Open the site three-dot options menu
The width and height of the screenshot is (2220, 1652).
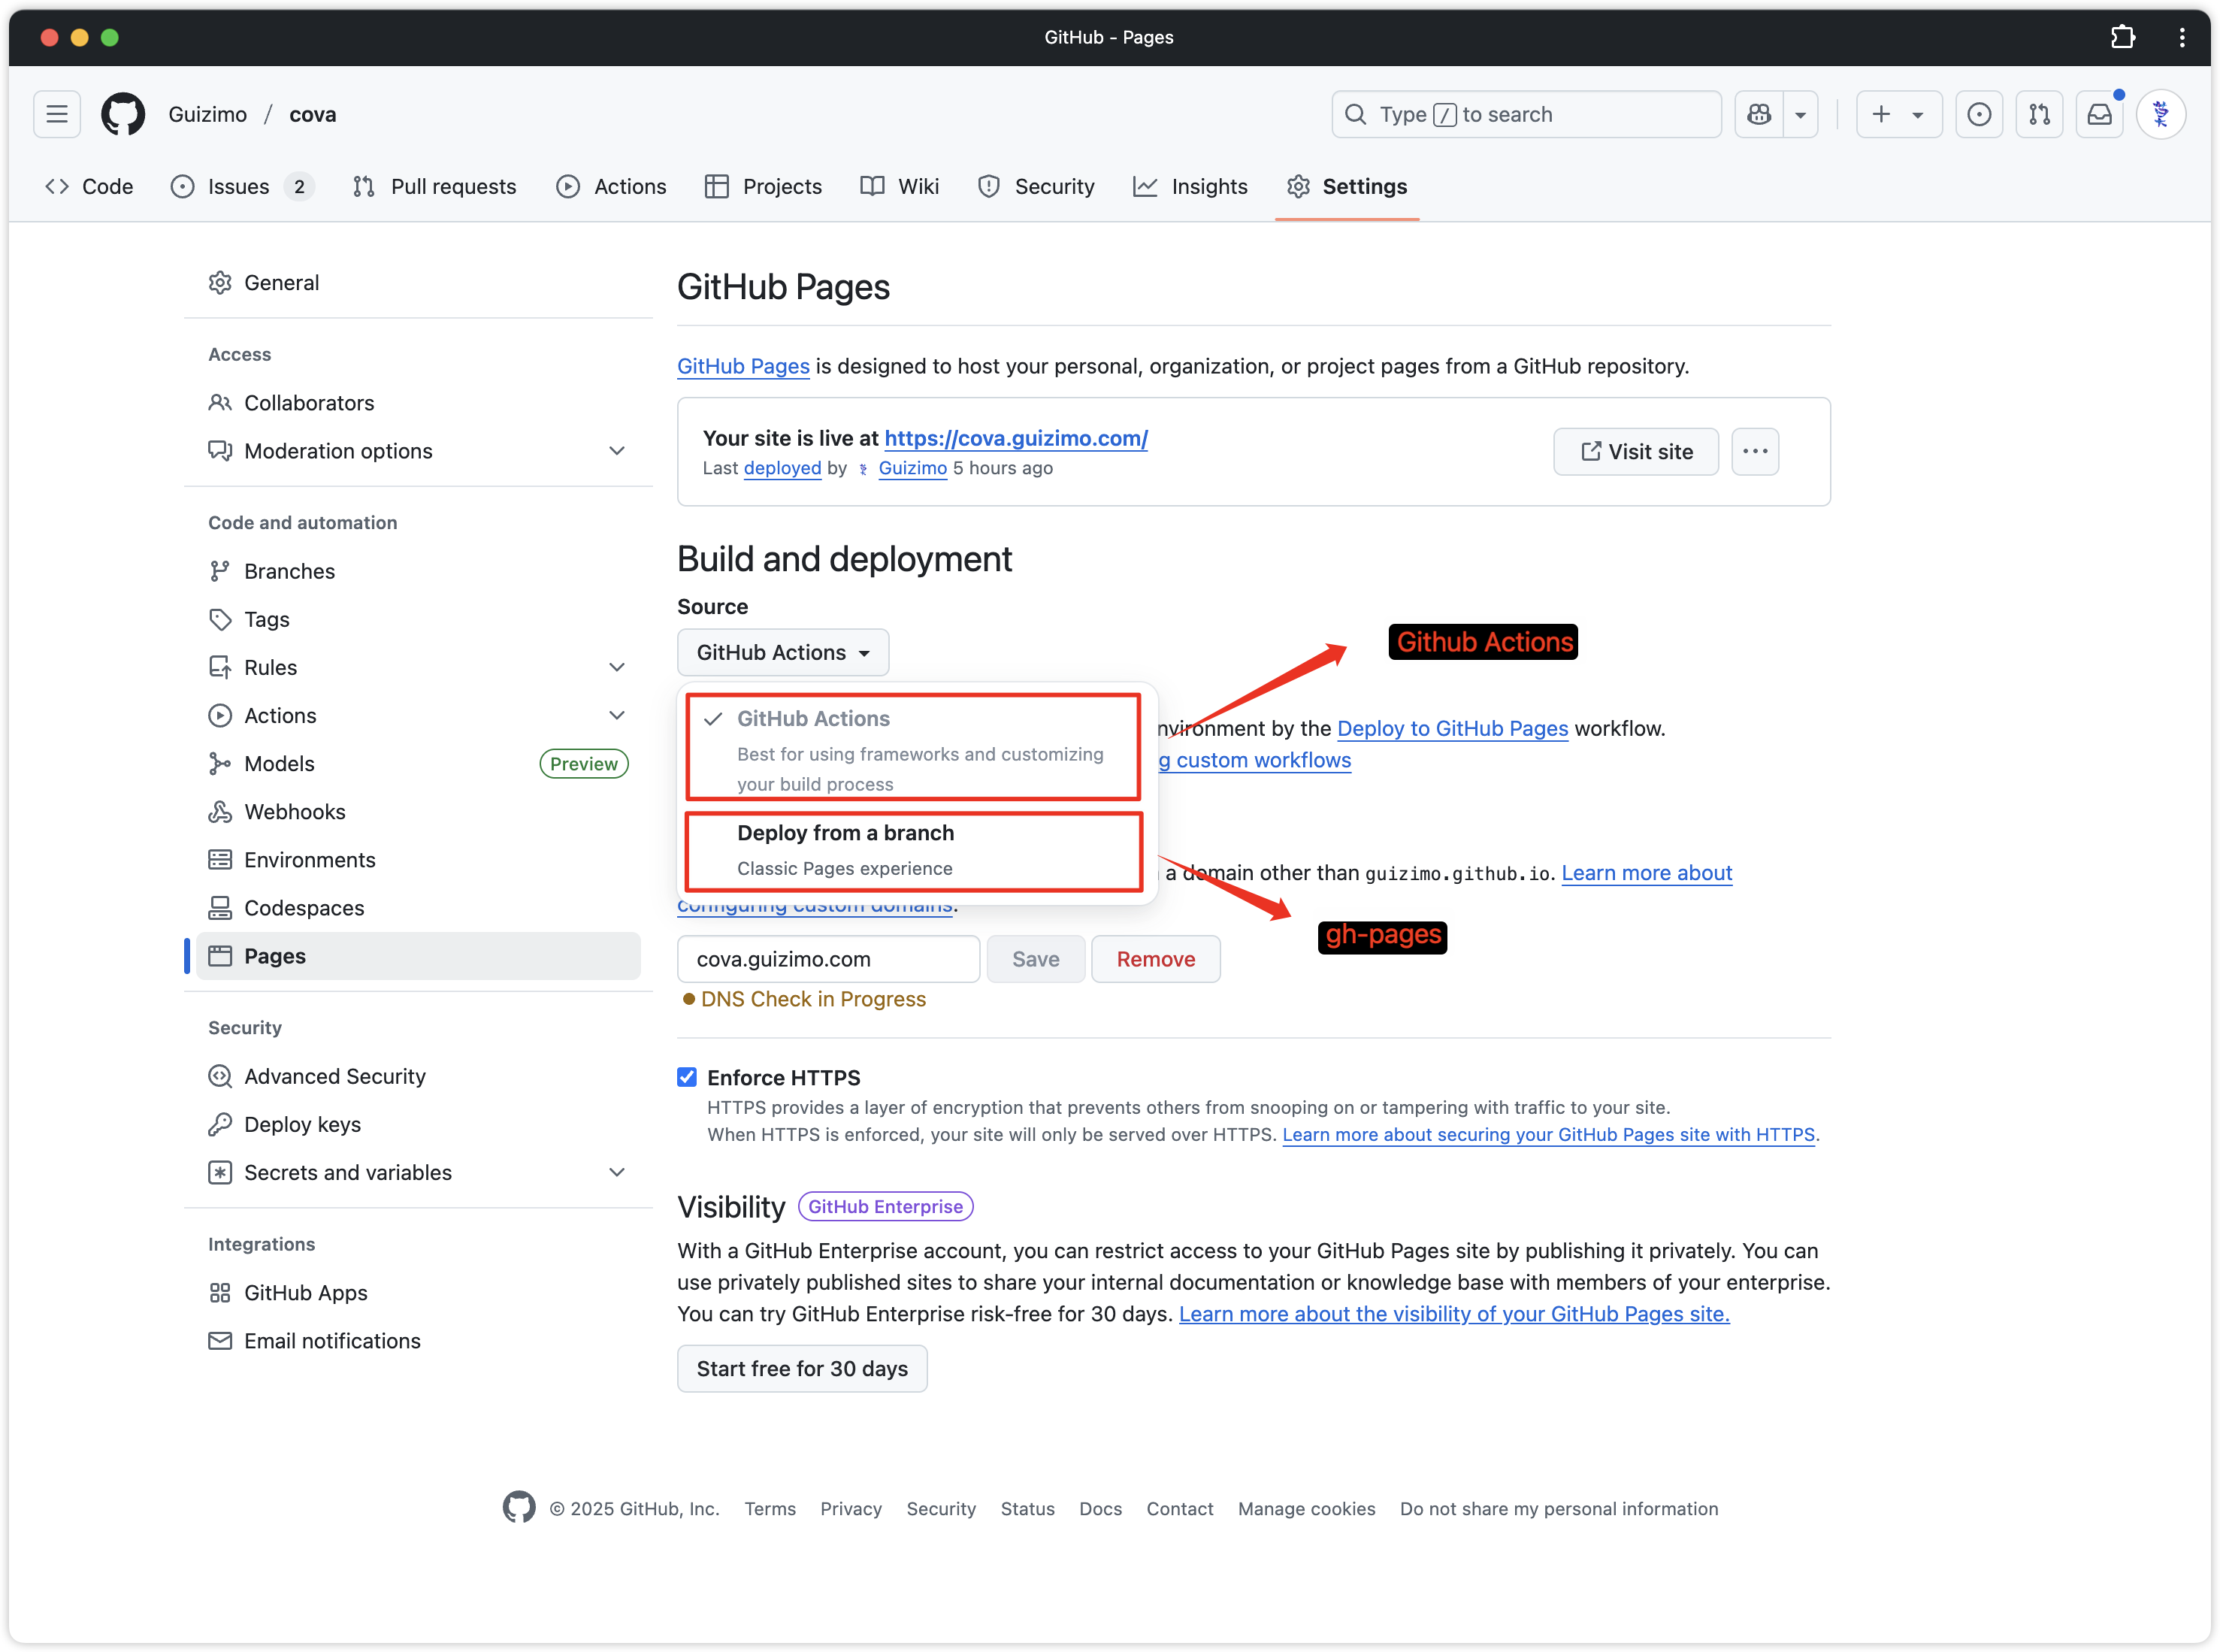[x=1755, y=451]
